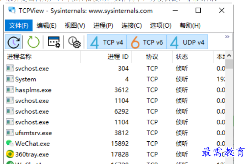Minimize the TCPView window
Viewport: 248px width, 164px height.
click(175, 11)
